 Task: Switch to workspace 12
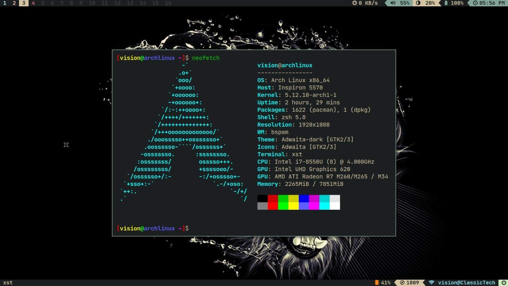click(117, 3)
